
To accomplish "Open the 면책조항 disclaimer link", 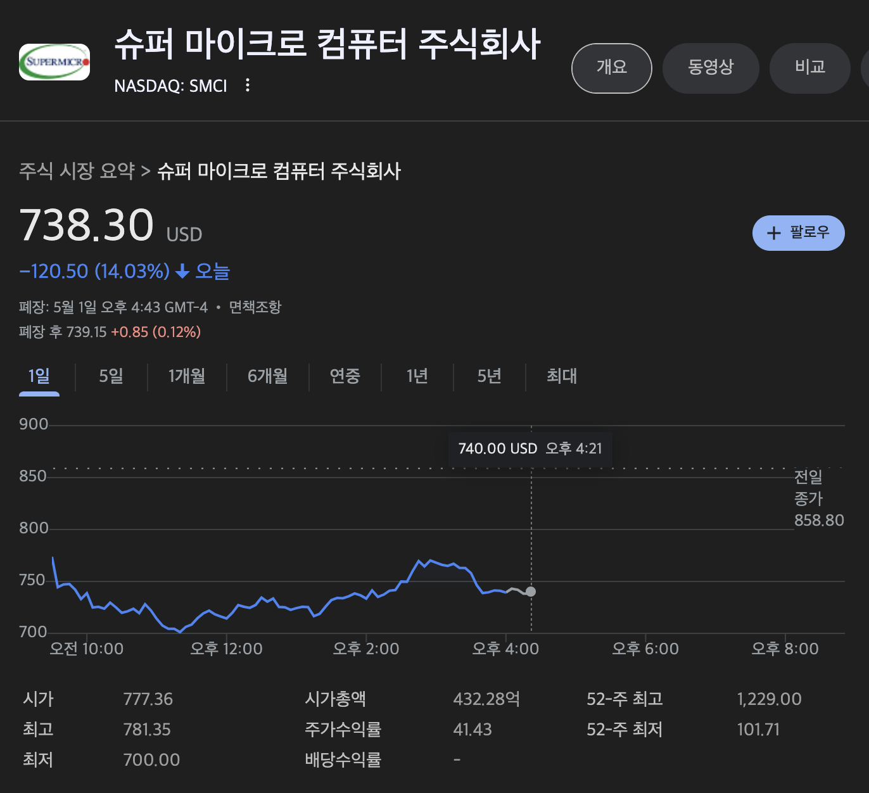I will (x=255, y=307).
